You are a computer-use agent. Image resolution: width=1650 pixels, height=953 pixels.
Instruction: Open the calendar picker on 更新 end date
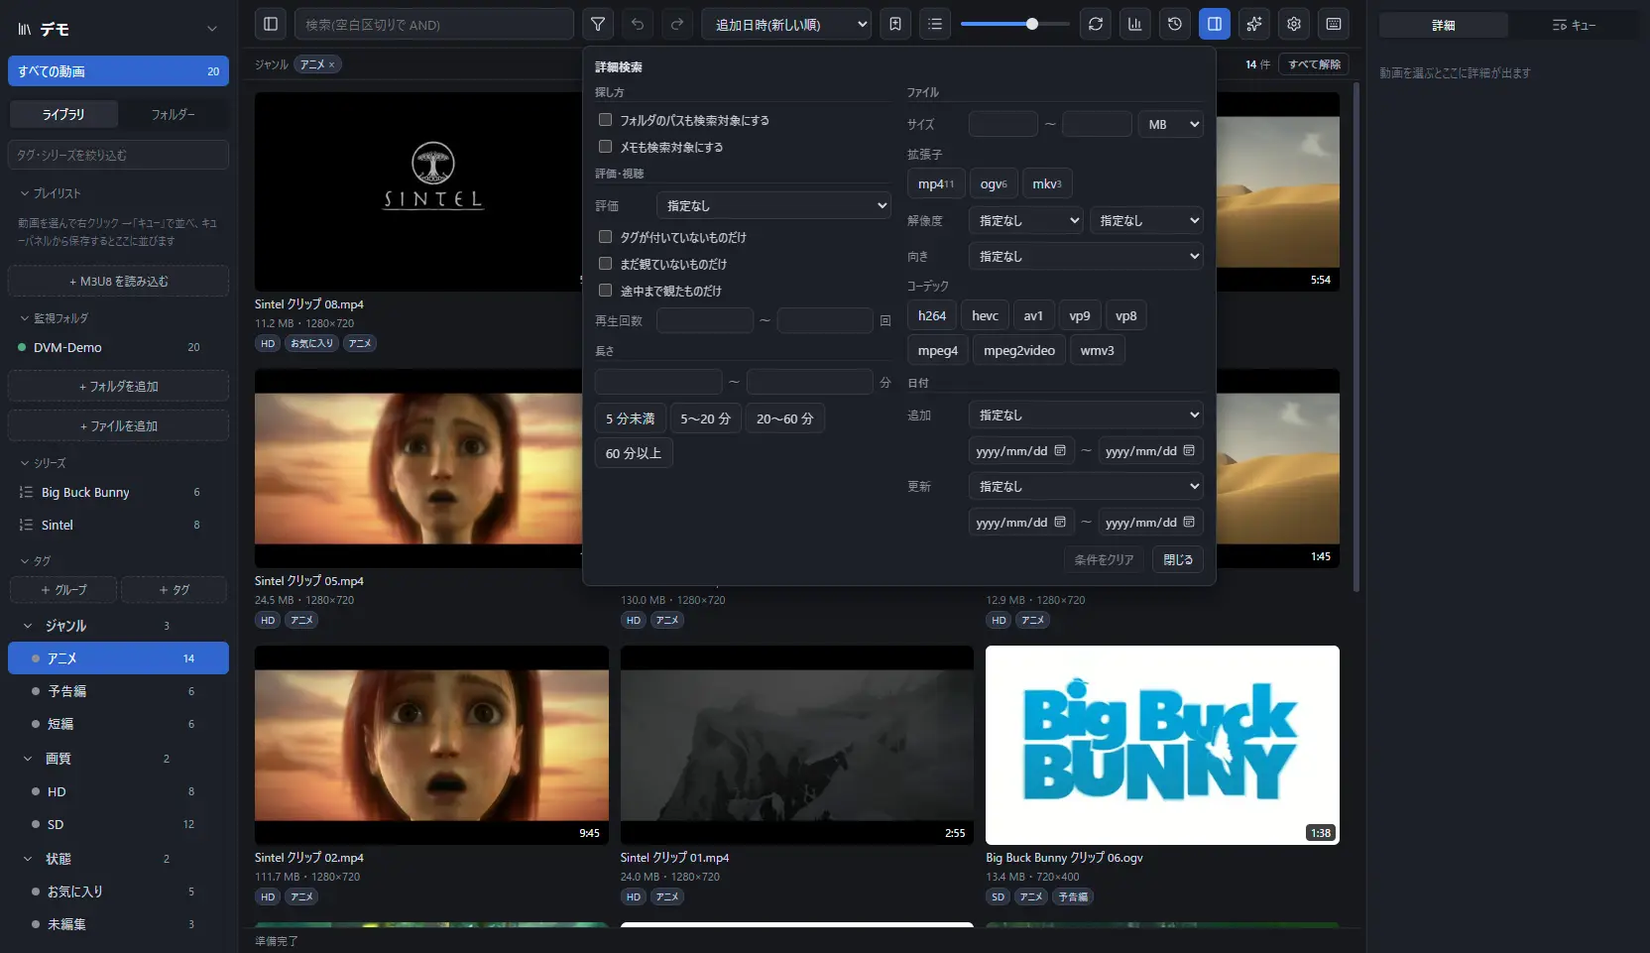[1189, 522]
